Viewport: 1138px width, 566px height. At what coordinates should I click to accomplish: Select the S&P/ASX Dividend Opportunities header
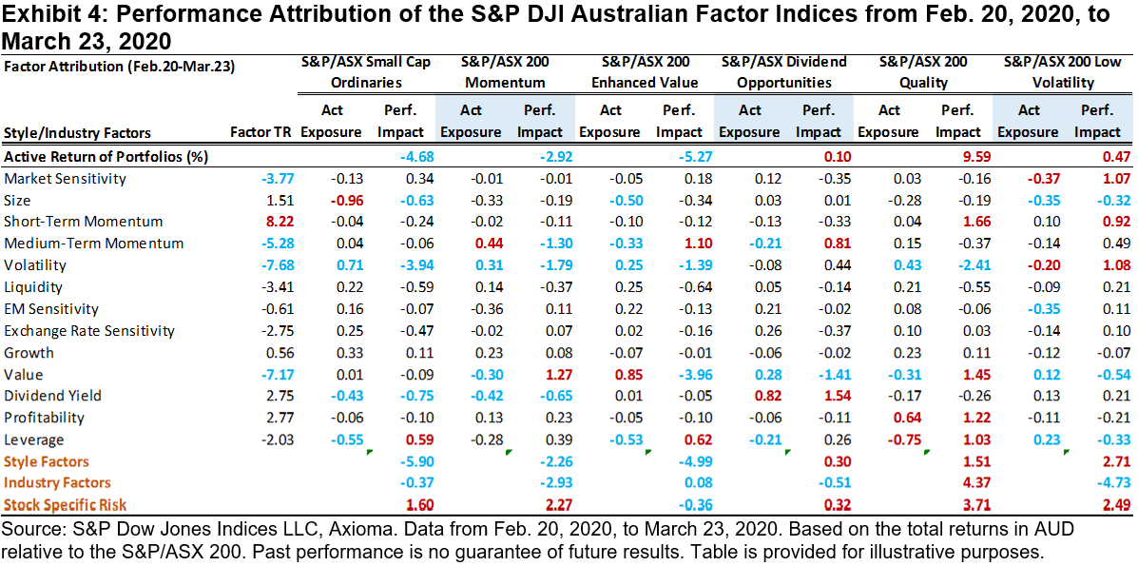tap(782, 71)
